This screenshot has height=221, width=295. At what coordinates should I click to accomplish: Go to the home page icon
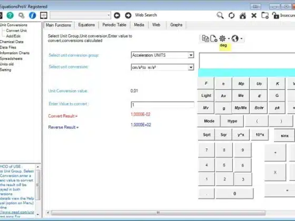click(243, 15)
